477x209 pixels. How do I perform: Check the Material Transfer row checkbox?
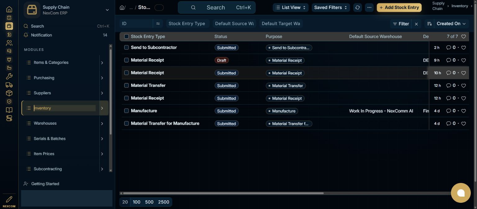tap(126, 85)
